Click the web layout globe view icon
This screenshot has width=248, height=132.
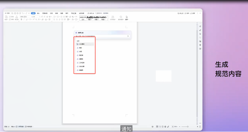[x=165, y=127]
